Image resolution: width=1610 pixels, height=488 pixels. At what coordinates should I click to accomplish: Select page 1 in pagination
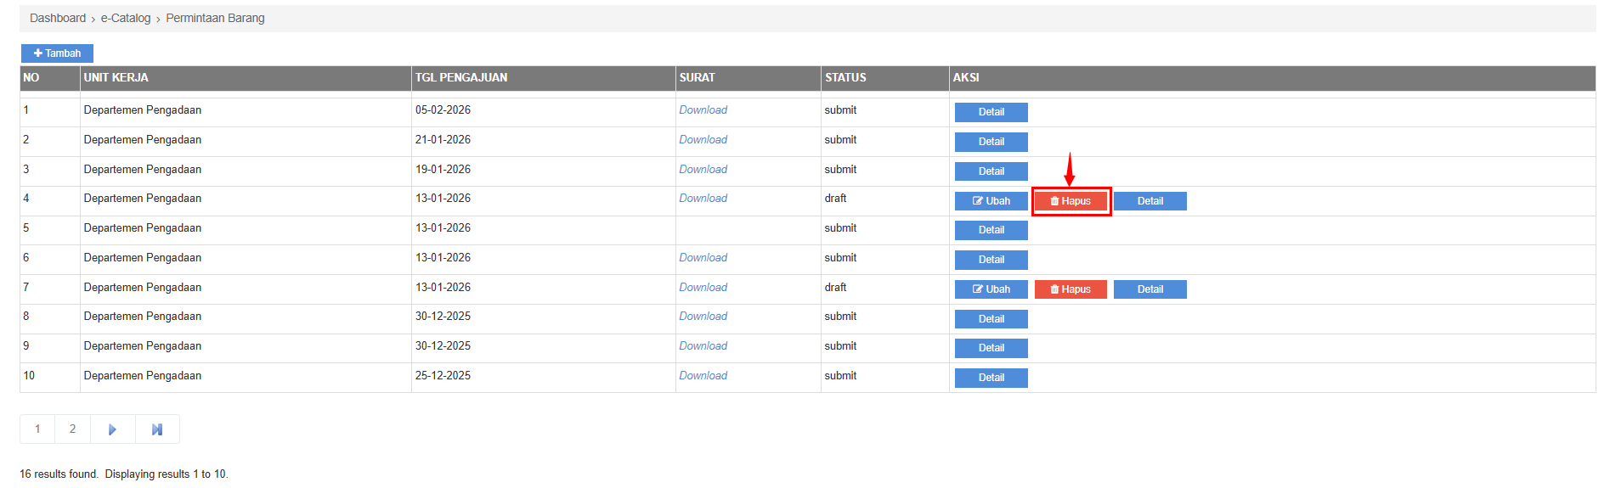[x=37, y=429]
